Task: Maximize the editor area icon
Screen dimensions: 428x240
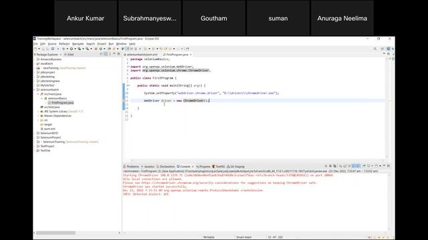Action: pyautogui.click(x=389, y=54)
